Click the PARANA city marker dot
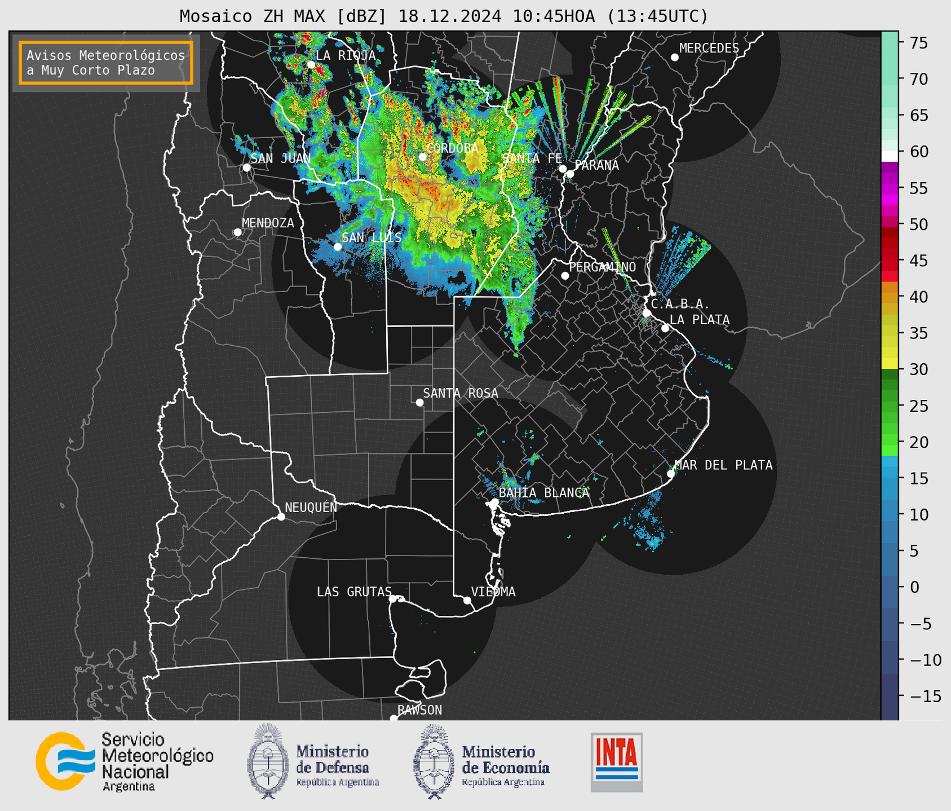The image size is (951, 811). [570, 174]
